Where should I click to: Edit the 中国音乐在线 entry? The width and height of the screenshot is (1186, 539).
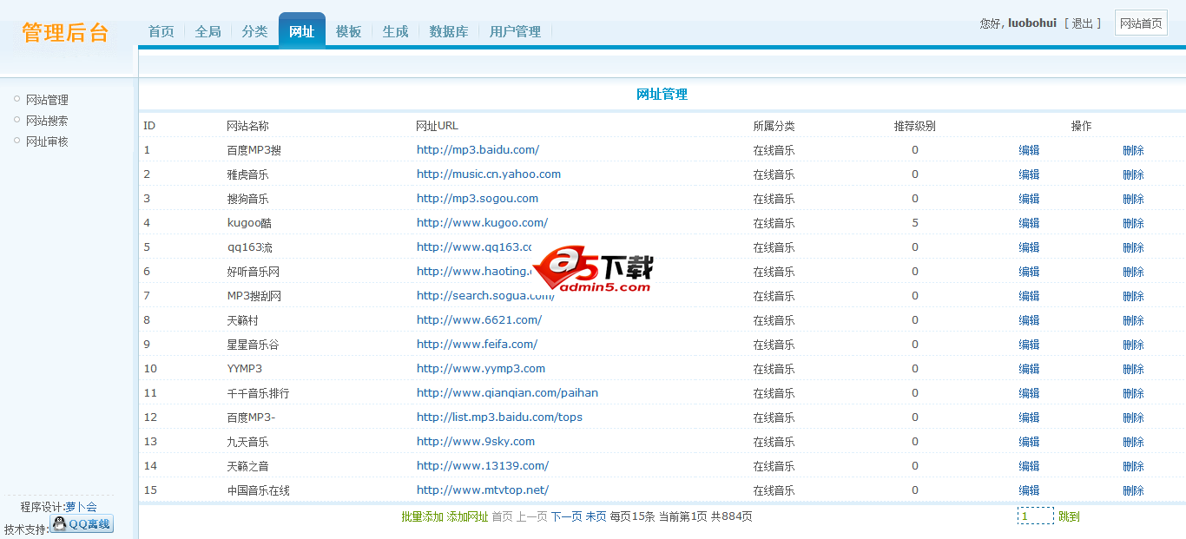point(1029,490)
